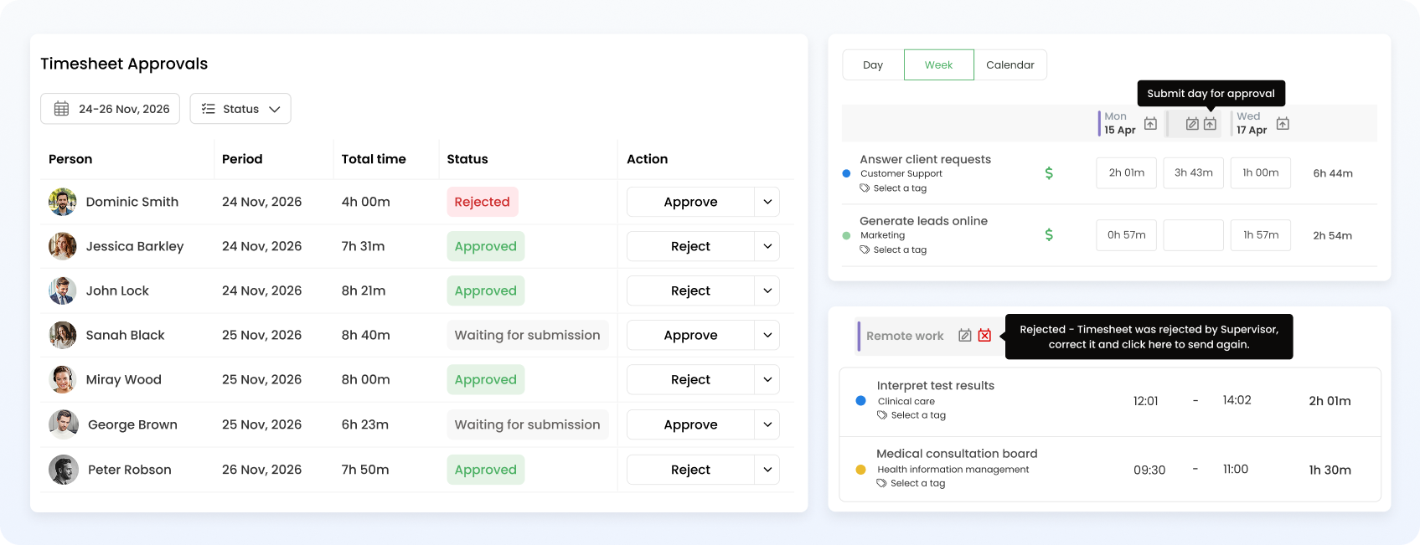
Task: Click tag icon under Health information management
Action: [x=881, y=483]
